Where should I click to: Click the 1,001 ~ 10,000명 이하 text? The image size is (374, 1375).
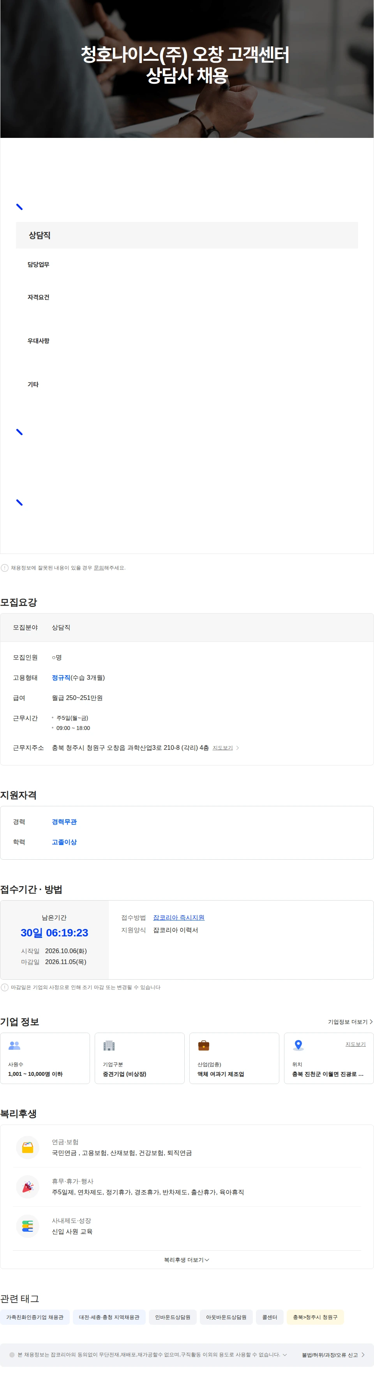point(35,1074)
